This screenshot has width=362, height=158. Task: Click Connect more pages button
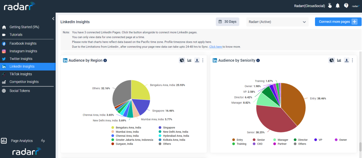[x=338, y=22]
